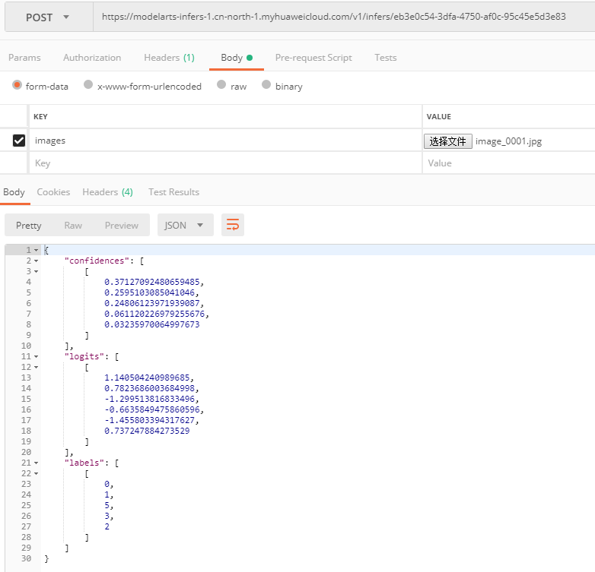595x572 pixels.
Task: Collapse the inner array on line 3
Action: click(x=36, y=272)
